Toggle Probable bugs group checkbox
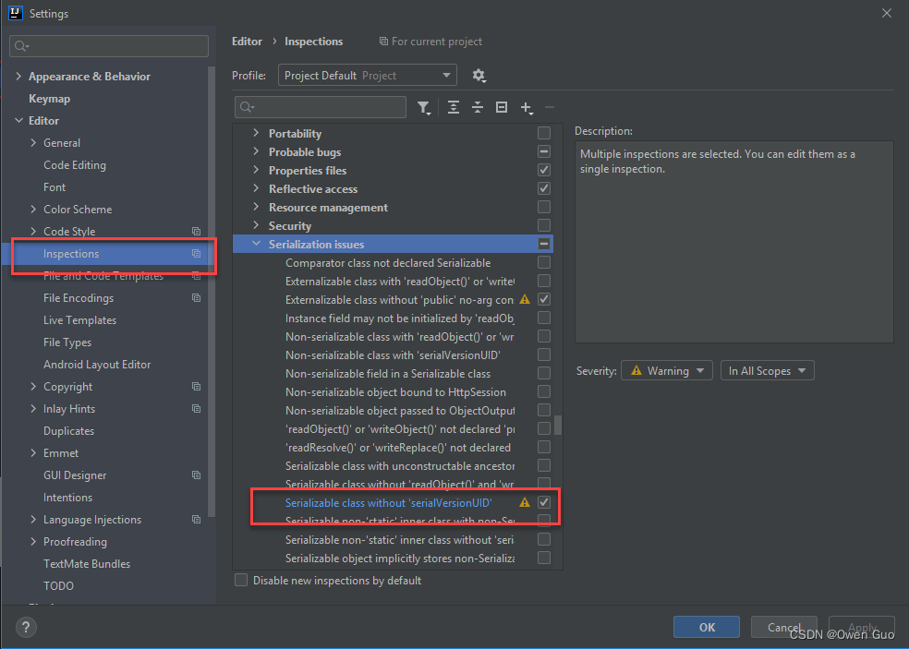Image resolution: width=909 pixels, height=649 pixels. tap(544, 151)
